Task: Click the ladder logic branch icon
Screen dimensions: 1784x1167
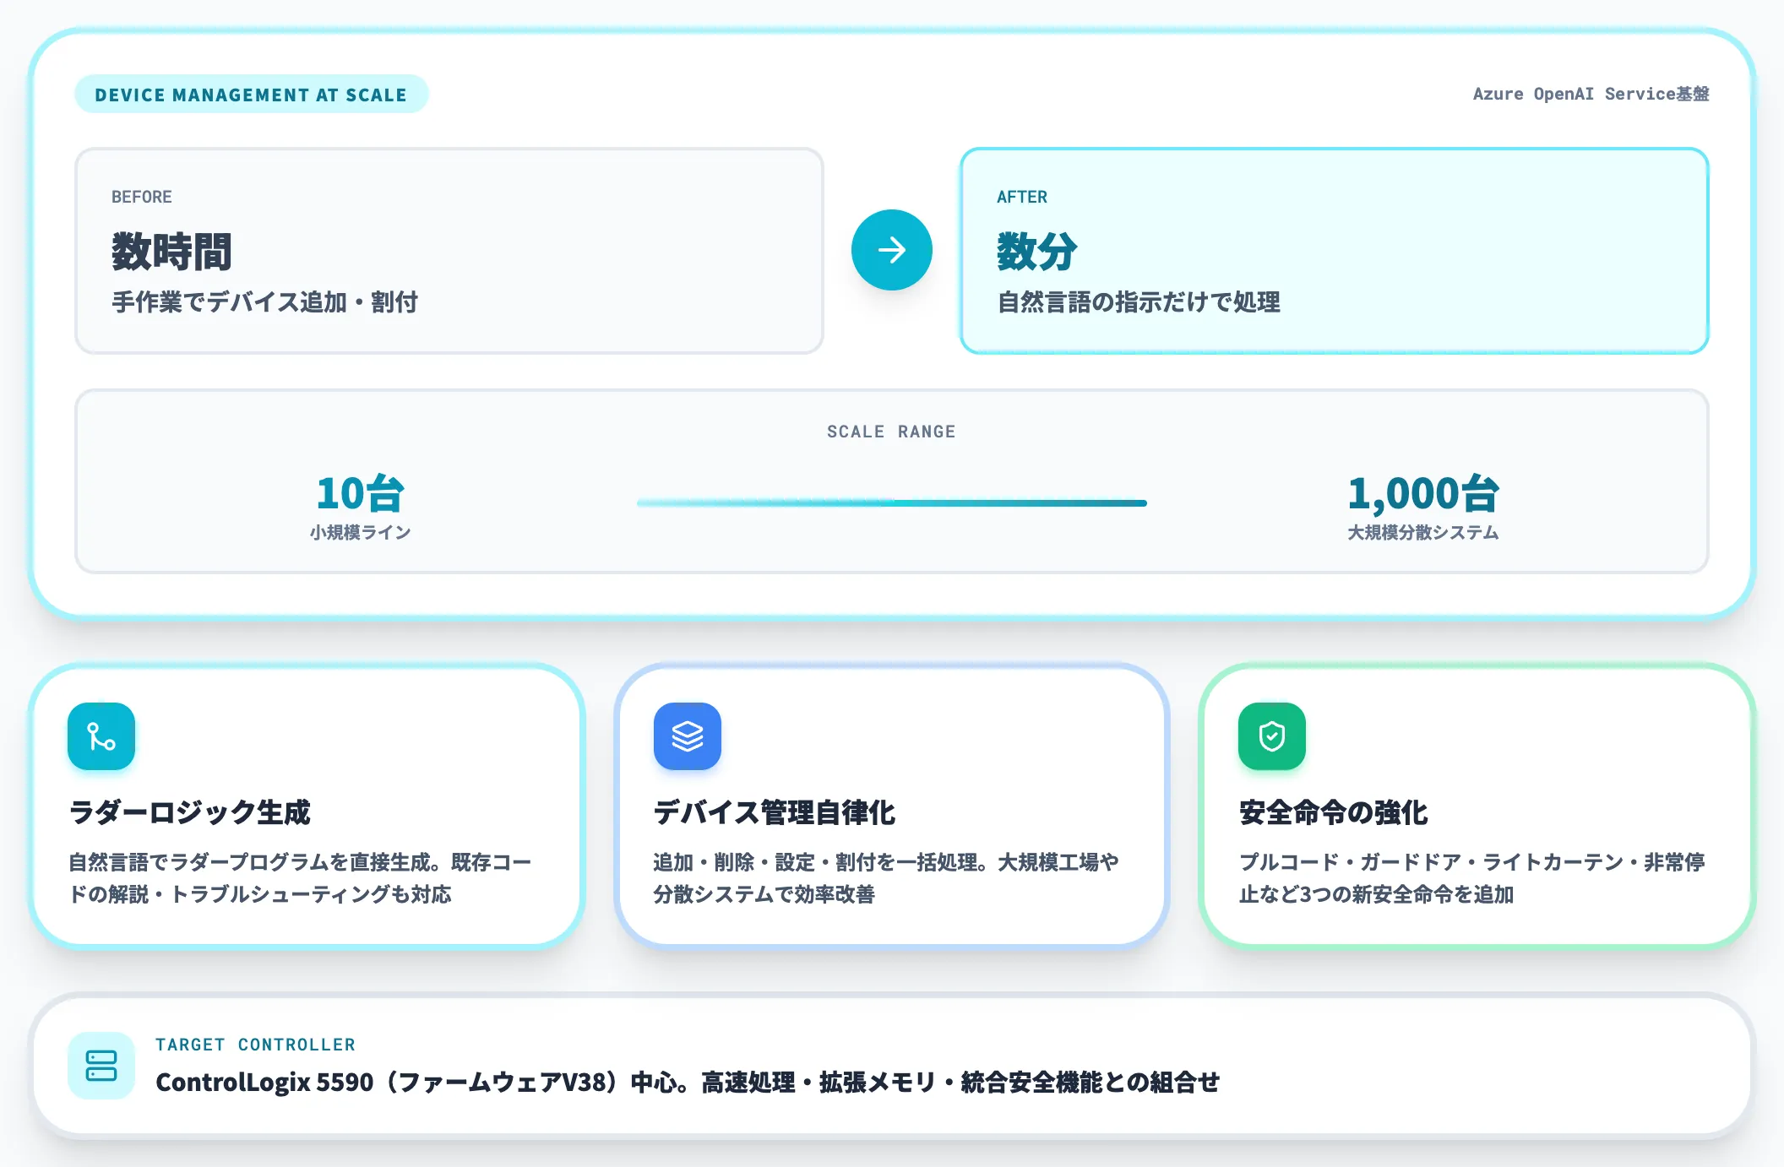Action: [x=101, y=736]
